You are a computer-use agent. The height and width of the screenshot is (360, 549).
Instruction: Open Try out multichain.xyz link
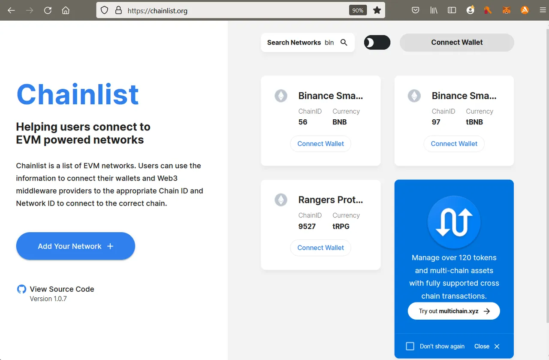454,311
